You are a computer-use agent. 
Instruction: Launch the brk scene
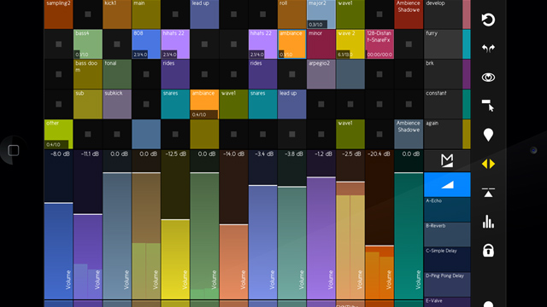(443, 74)
